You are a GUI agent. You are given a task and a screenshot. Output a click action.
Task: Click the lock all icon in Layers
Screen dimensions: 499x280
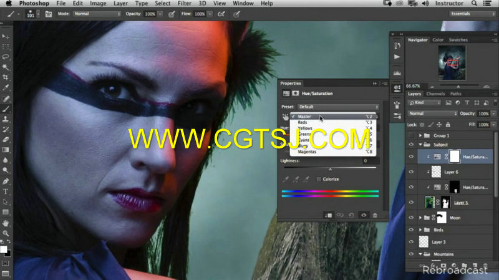click(448, 125)
